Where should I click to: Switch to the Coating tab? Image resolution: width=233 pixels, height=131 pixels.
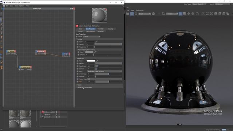point(111,29)
